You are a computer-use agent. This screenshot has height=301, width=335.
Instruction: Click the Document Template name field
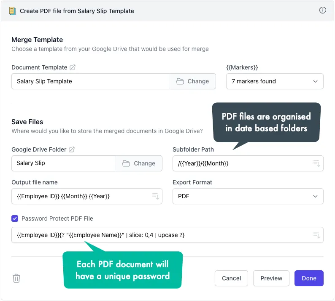(x=90, y=81)
